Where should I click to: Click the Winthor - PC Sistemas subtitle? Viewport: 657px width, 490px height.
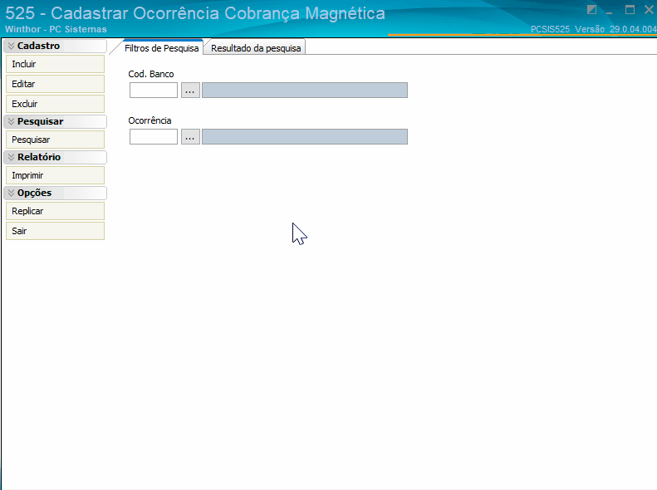coord(56,29)
